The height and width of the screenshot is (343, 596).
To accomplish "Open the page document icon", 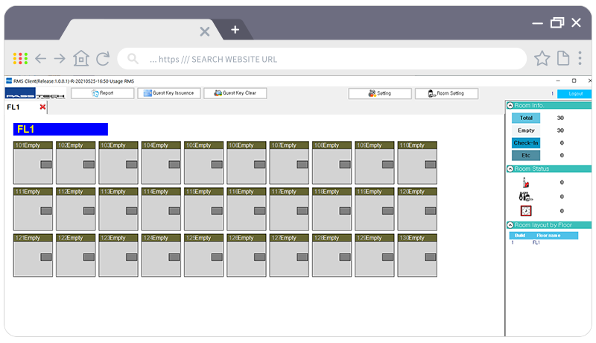I will click(563, 58).
